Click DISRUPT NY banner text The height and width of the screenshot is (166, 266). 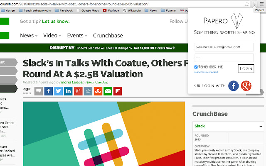tap(62, 48)
